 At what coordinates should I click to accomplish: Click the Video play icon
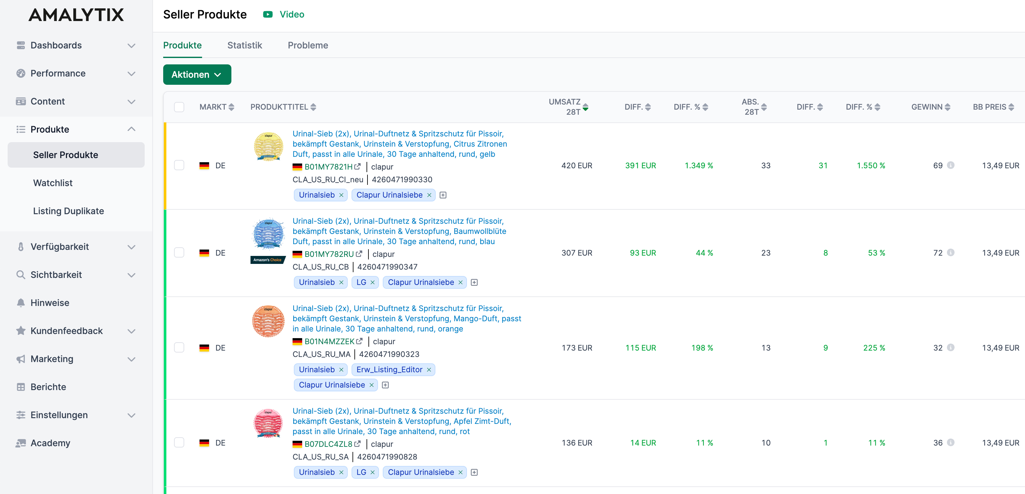268,14
